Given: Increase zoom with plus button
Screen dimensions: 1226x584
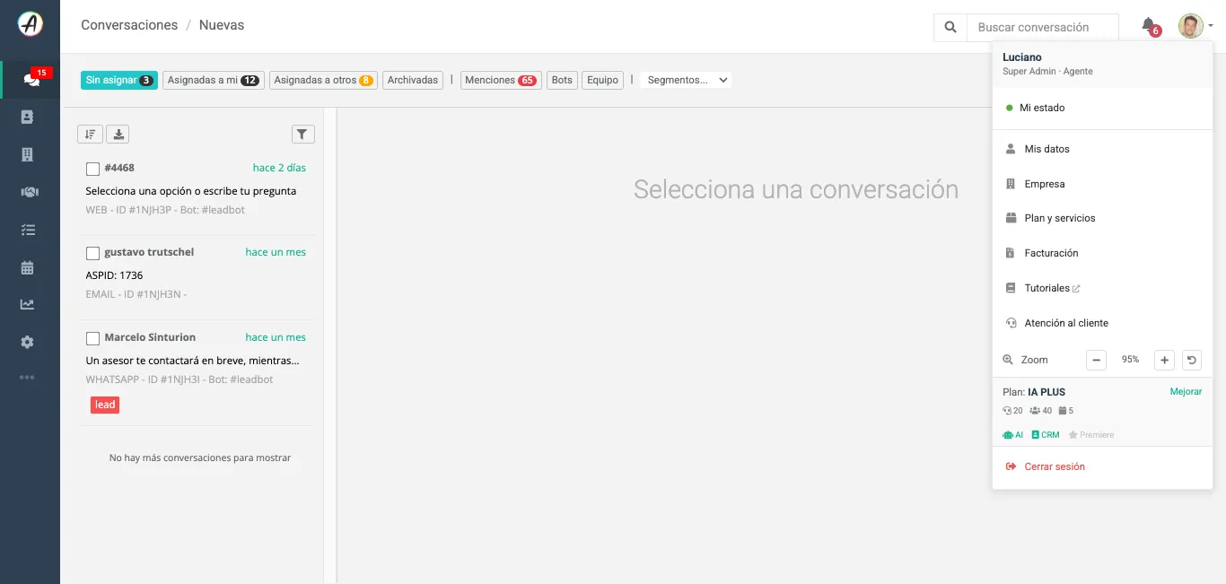Looking at the screenshot, I should click(x=1164, y=360).
